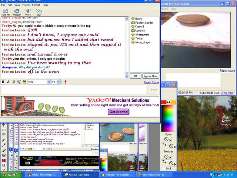Click the What's this? link

click(228, 93)
